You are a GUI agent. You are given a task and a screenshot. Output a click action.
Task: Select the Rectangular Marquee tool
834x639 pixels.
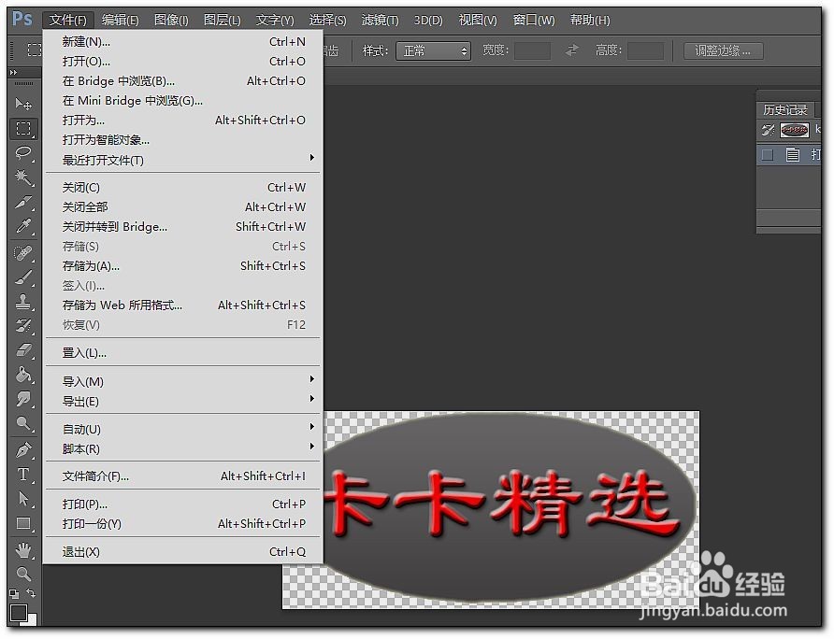(x=23, y=128)
